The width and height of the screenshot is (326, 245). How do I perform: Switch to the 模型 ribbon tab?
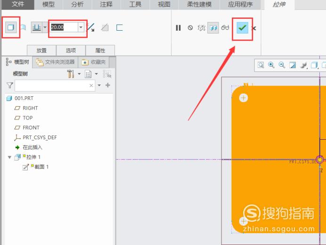point(48,4)
